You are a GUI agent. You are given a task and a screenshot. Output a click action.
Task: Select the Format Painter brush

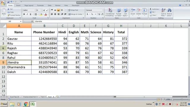[8, 15]
